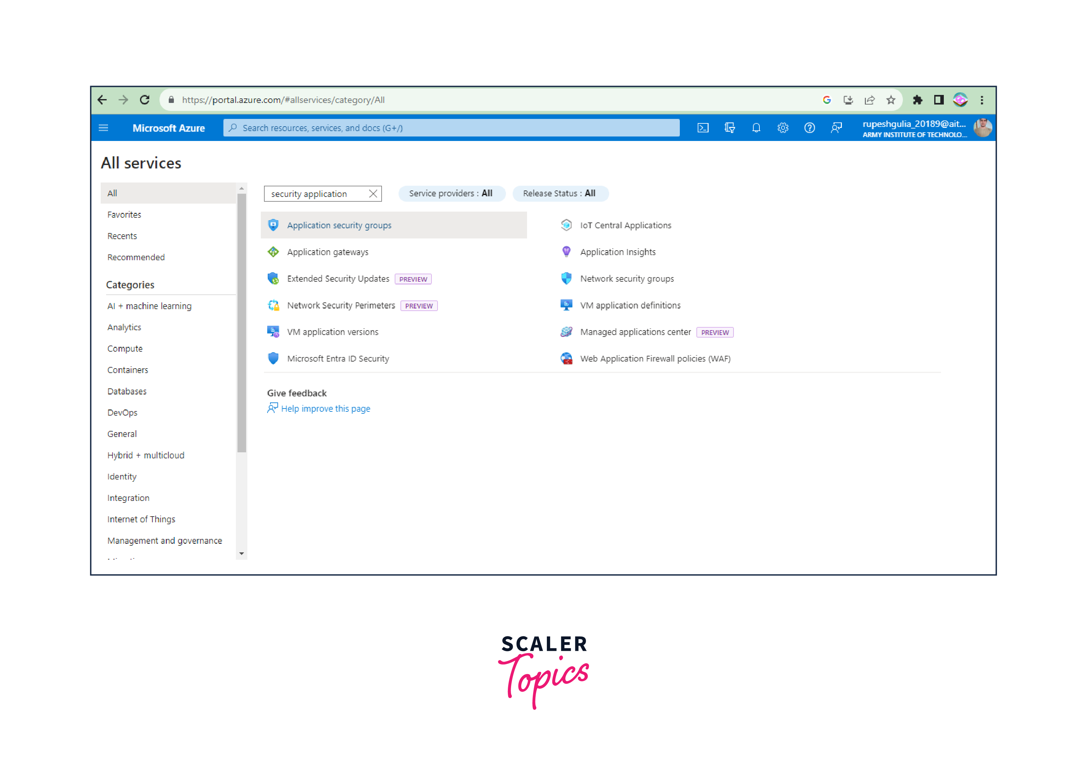The height and width of the screenshot is (771, 1087).
Task: Bookmark this page with star icon
Action: point(890,100)
